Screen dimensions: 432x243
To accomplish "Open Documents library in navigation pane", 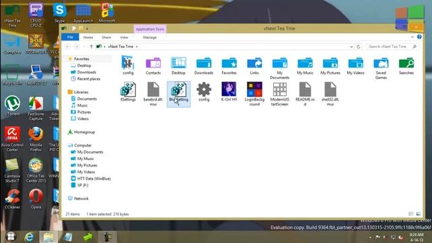I will pyautogui.click(x=87, y=99).
